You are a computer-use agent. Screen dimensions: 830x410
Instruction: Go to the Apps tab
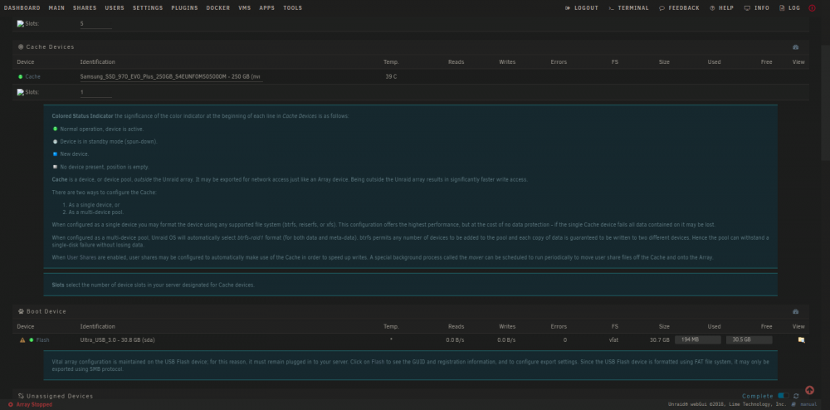point(266,8)
